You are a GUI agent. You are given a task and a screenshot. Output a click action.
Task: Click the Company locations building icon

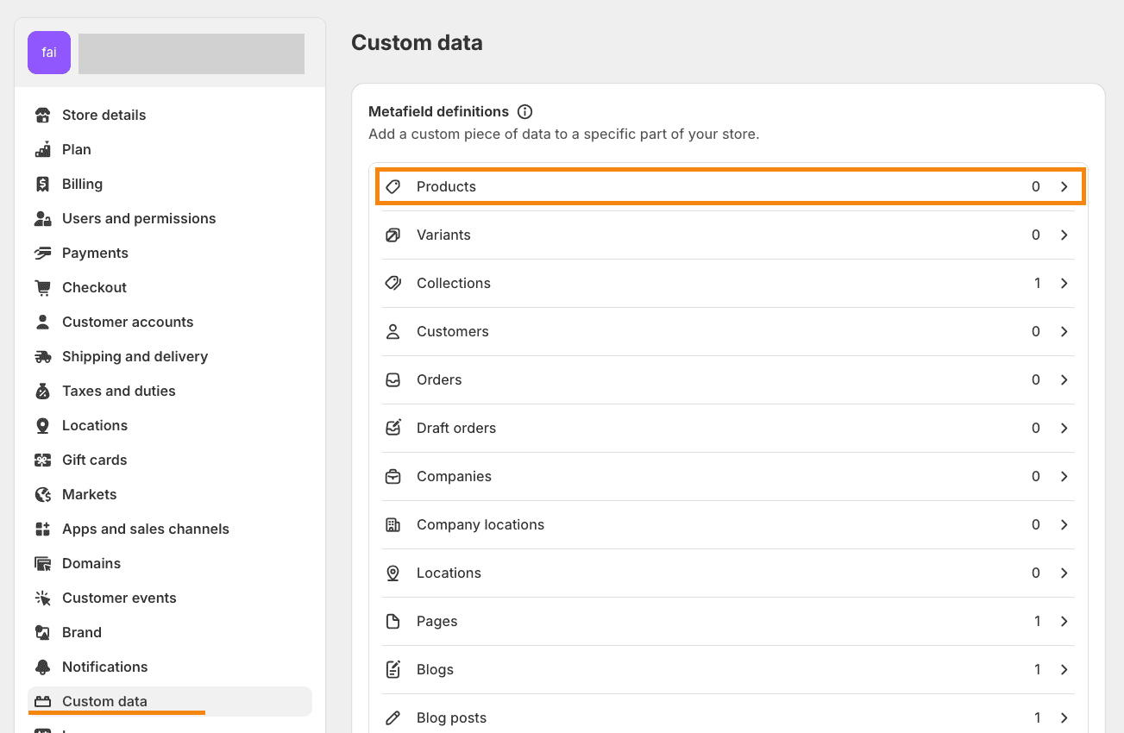click(x=393, y=524)
